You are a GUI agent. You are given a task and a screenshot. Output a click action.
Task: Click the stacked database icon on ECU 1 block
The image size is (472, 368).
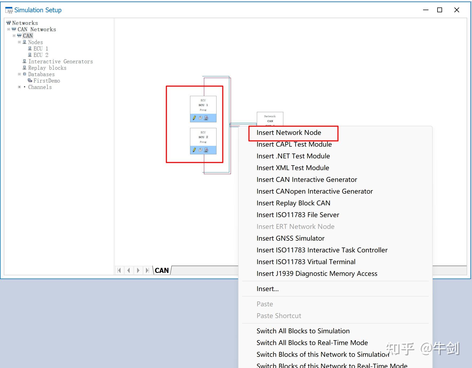(200, 118)
